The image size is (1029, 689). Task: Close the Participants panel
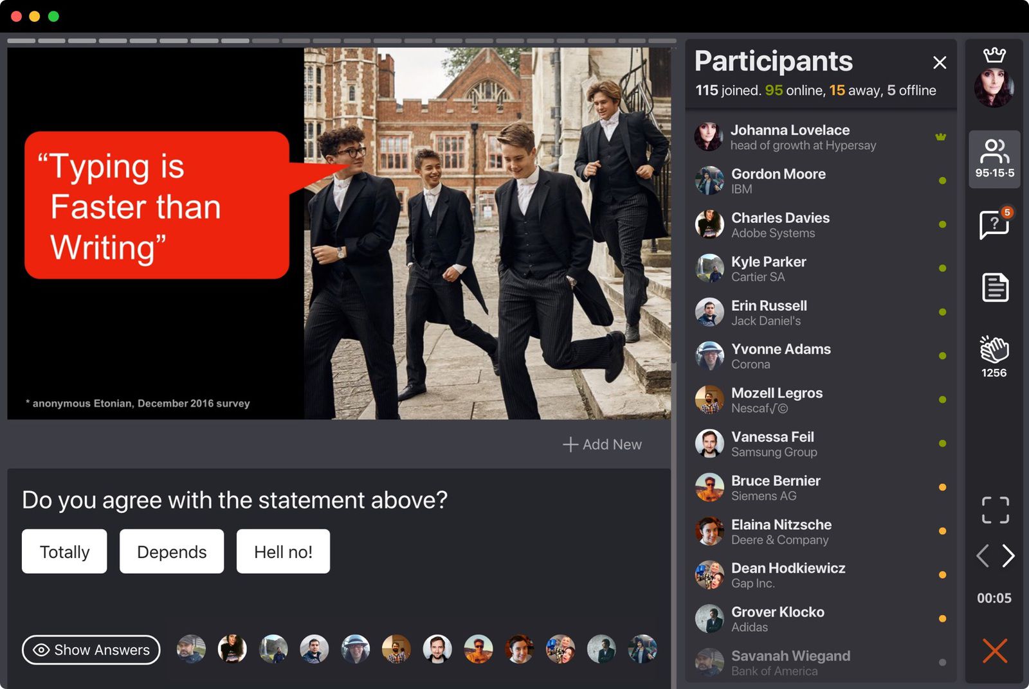tap(939, 62)
